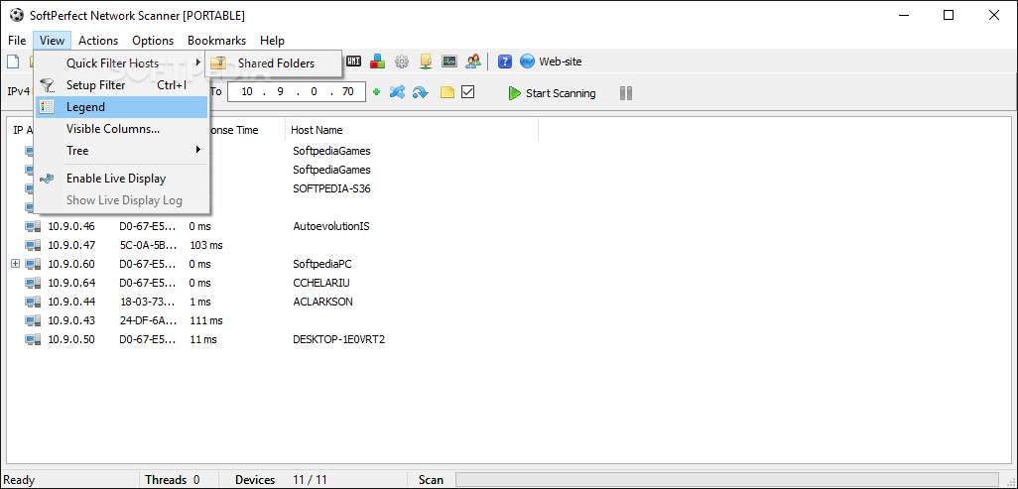Click MAC address 5C-0A-5B... cell
The width and height of the screenshot is (1018, 489).
click(x=148, y=245)
